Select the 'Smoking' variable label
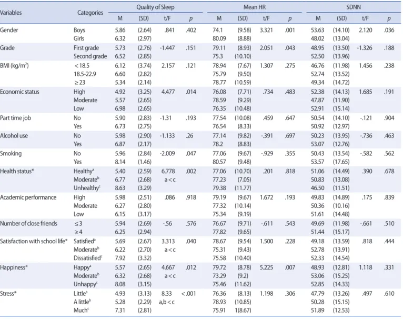 (x=11, y=153)
